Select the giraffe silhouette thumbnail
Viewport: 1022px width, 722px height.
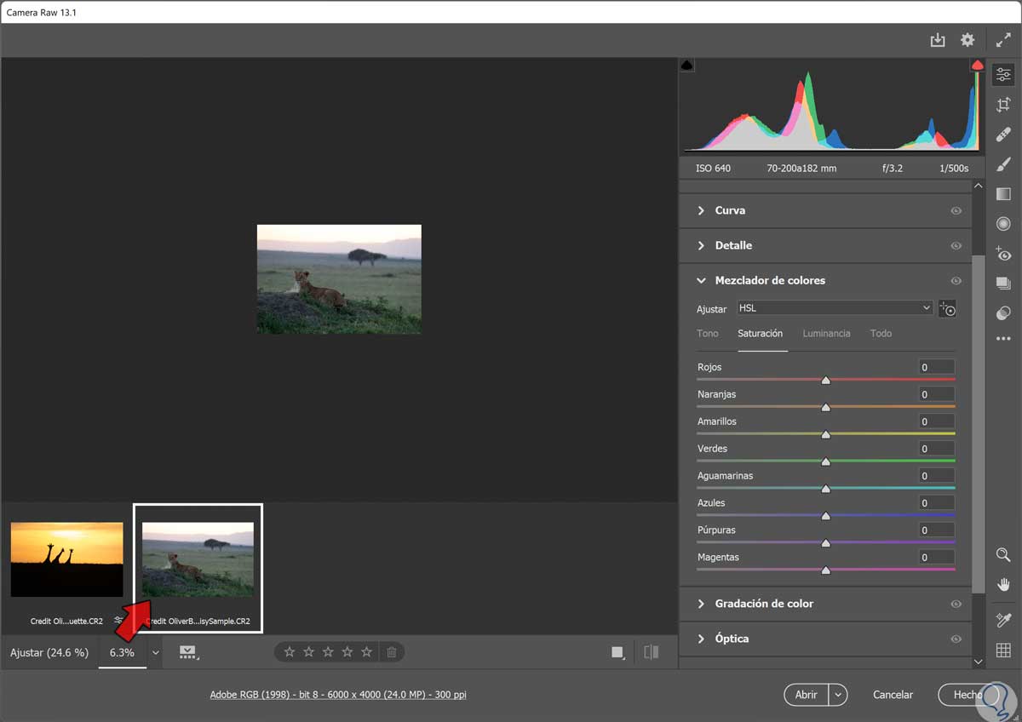(x=66, y=559)
